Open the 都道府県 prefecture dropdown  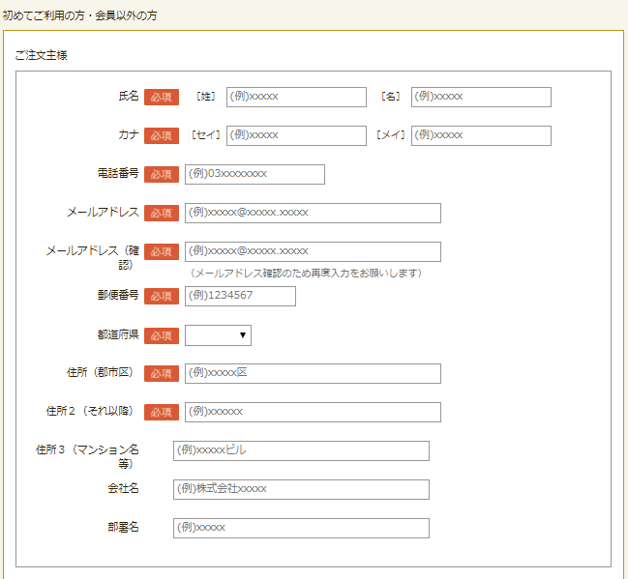(x=218, y=335)
